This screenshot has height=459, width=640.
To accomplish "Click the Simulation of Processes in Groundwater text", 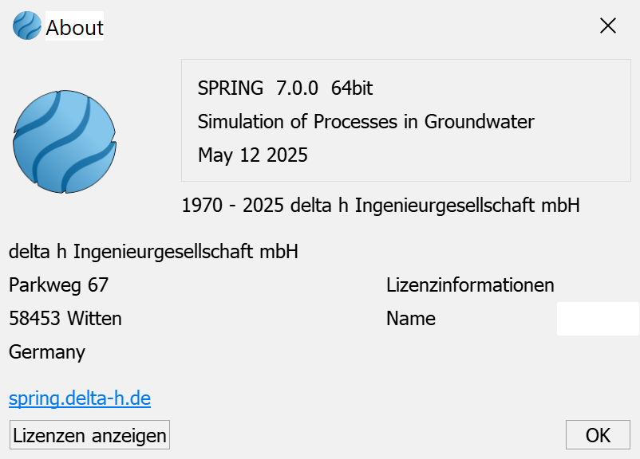I will pyautogui.click(x=365, y=121).
